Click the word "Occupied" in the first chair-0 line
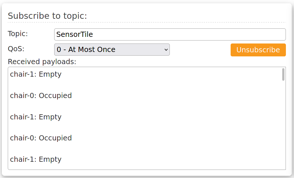294x178 pixels. tap(55, 95)
